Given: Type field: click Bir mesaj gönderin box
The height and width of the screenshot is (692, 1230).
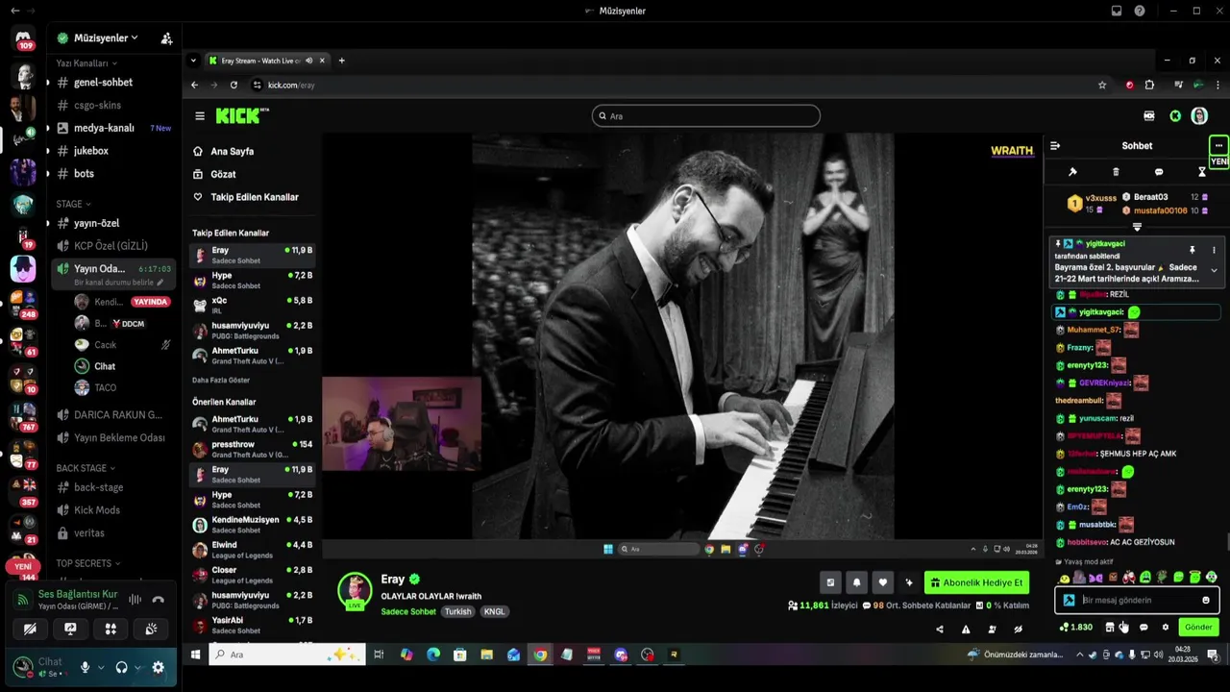Looking at the screenshot, I should pyautogui.click(x=1137, y=601).
